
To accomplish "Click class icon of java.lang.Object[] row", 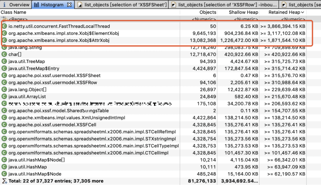I will [x=4, y=90].
